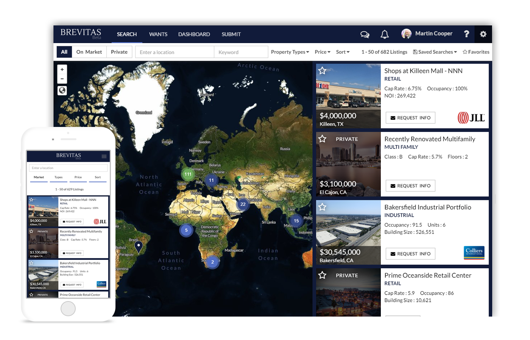This screenshot has height=340, width=530.
Task: Click the green 111 map cluster
Action: pyautogui.click(x=188, y=174)
